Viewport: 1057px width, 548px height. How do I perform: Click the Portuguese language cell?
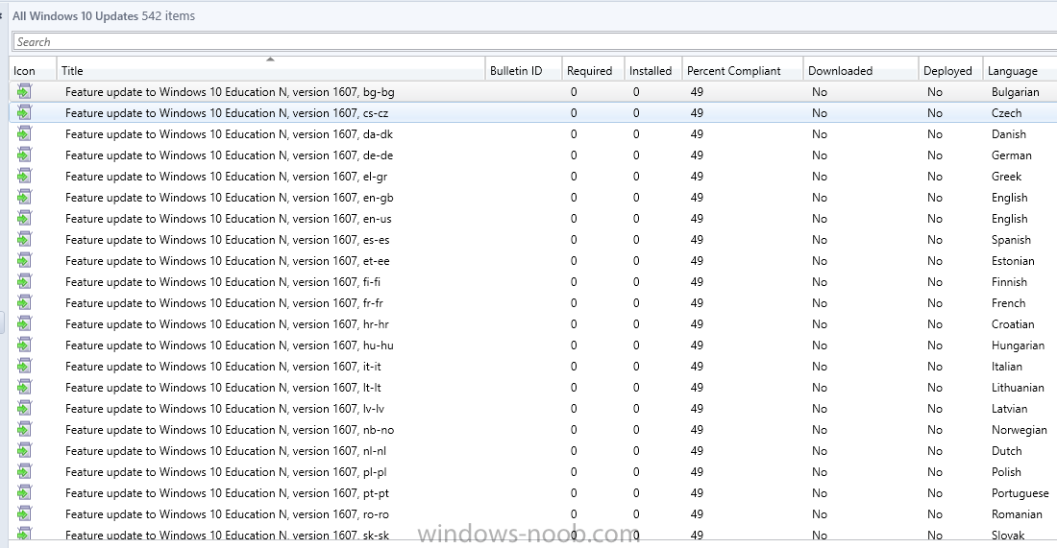tap(1020, 492)
